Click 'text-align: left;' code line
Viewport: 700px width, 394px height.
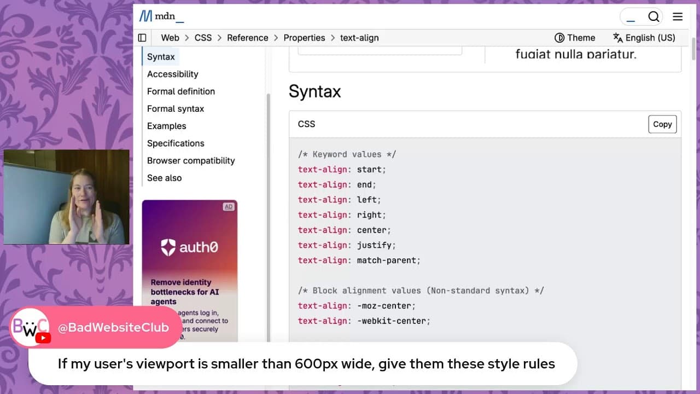pos(340,200)
